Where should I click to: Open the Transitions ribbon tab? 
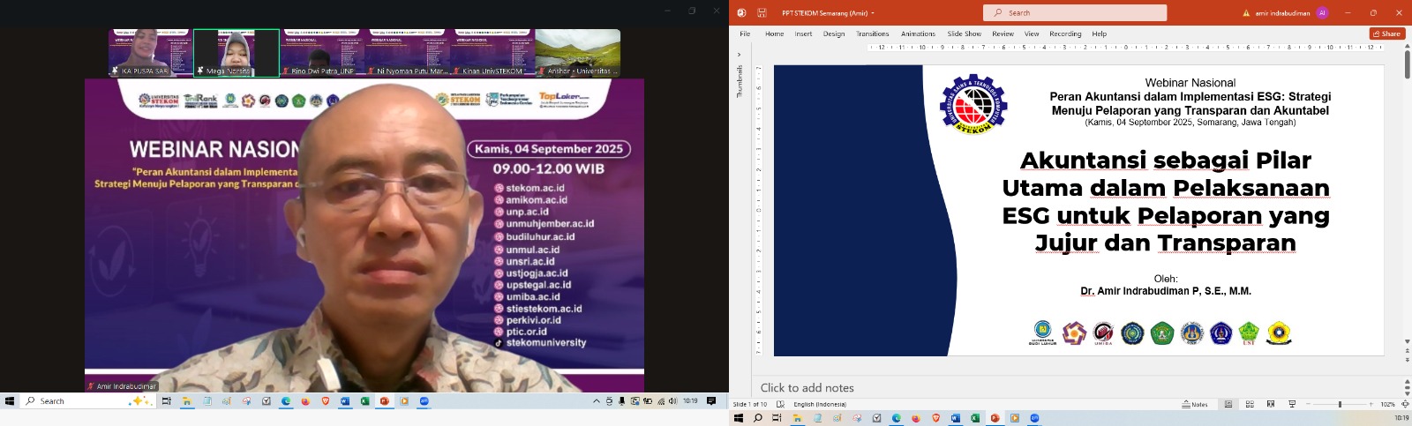tap(872, 34)
